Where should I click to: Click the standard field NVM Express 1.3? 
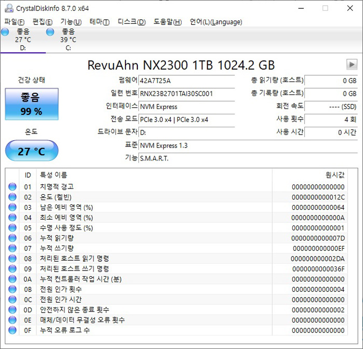[248, 145]
